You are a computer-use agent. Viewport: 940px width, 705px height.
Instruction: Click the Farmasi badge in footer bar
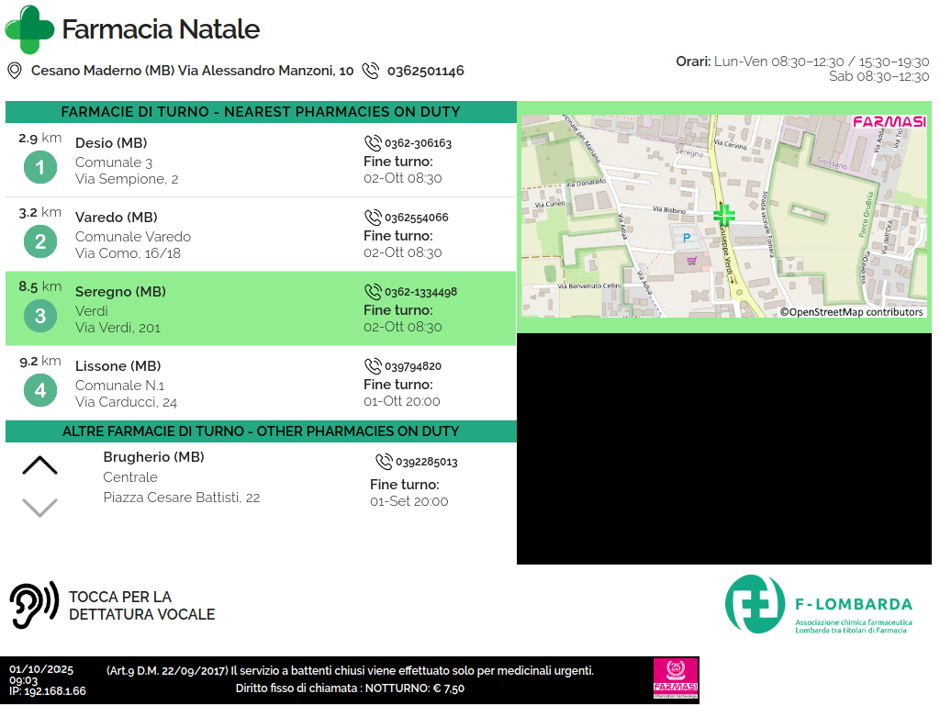pos(675,680)
